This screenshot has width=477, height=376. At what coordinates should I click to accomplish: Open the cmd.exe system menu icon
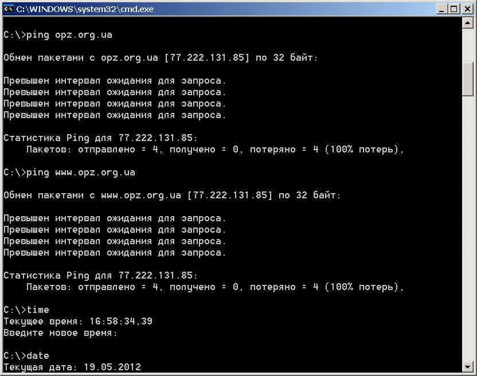8,9
